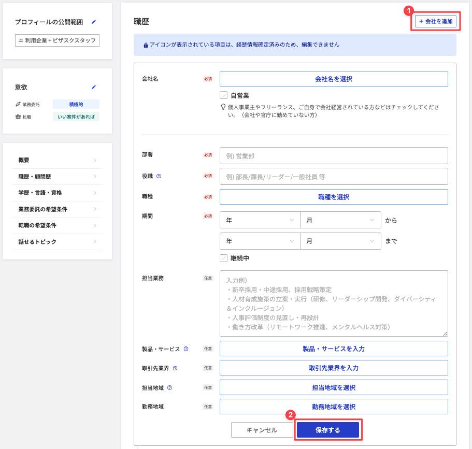Select 業務委託の希望条件 sidebar item
This screenshot has width=472, height=449.
57,209
